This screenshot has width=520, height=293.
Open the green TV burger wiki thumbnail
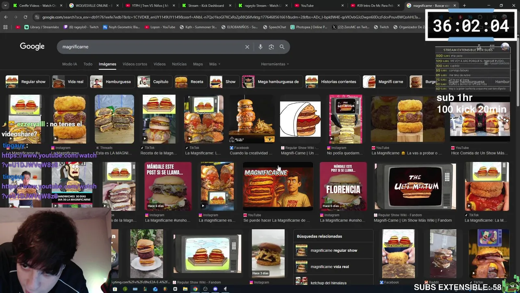[x=207, y=254]
